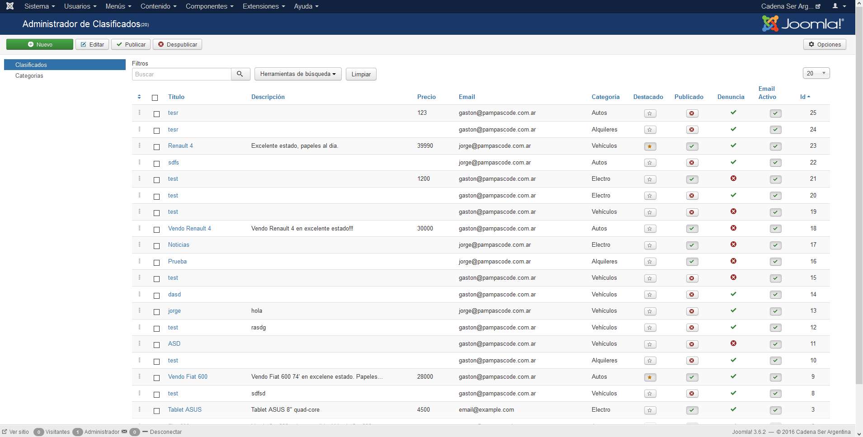Click the unpublished red icon for sdfs row
The height and width of the screenshot is (437, 863).
coord(692,163)
